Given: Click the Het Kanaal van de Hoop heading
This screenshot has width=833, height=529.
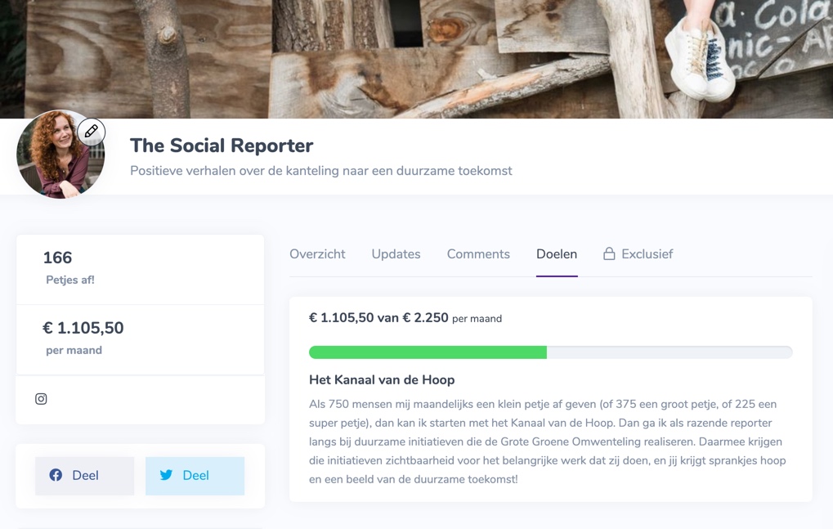Looking at the screenshot, I should [x=382, y=379].
